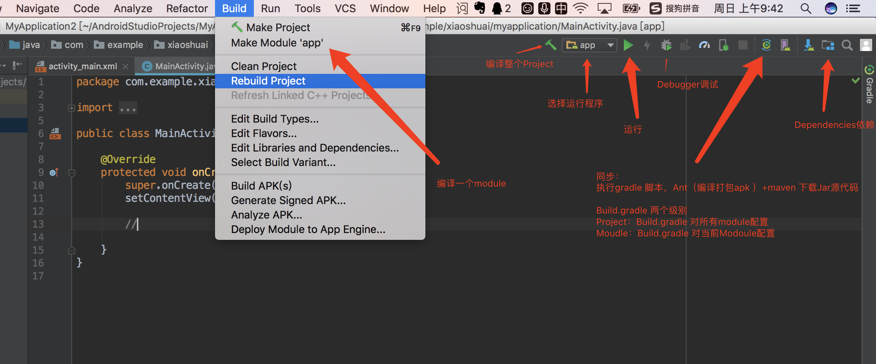The image size is (876, 364).
Task: Collapse the onCreate method fold arrow
Action: point(72,172)
